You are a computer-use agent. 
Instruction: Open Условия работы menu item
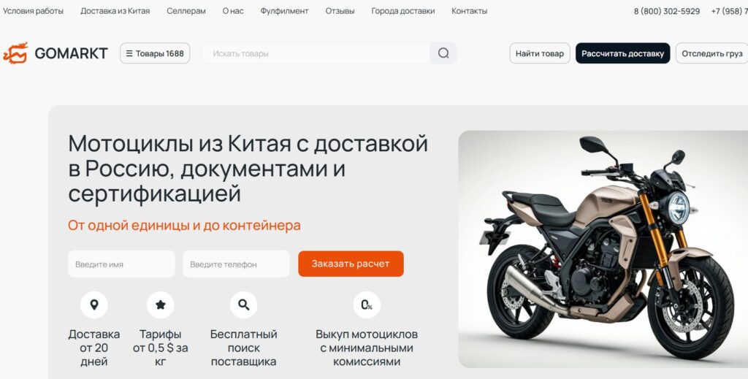point(33,11)
